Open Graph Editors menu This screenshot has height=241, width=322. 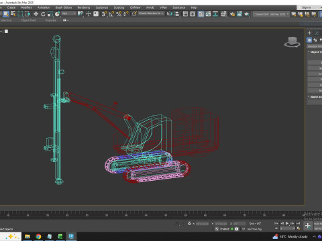[x=64, y=7]
